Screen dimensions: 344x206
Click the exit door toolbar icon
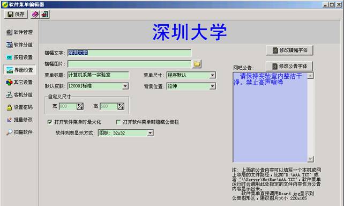point(45,14)
